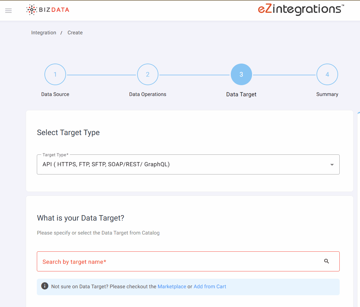Click the magnifier search icon
This screenshot has height=307, width=360.
[x=327, y=261]
